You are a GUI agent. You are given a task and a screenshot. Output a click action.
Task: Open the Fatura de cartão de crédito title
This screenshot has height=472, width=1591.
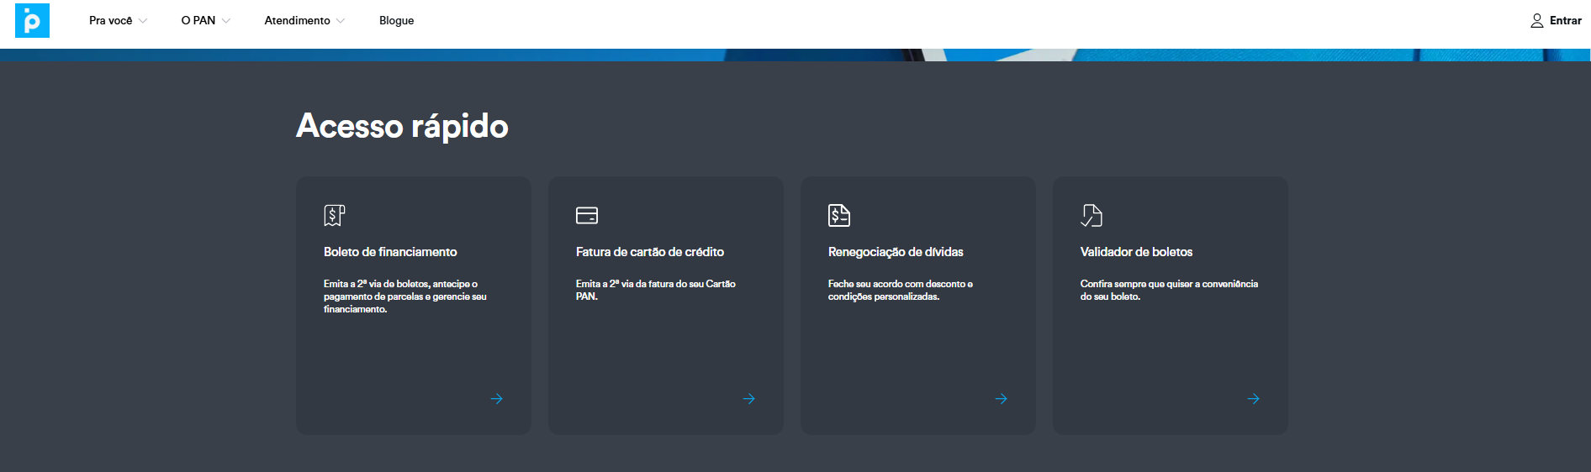coord(649,252)
